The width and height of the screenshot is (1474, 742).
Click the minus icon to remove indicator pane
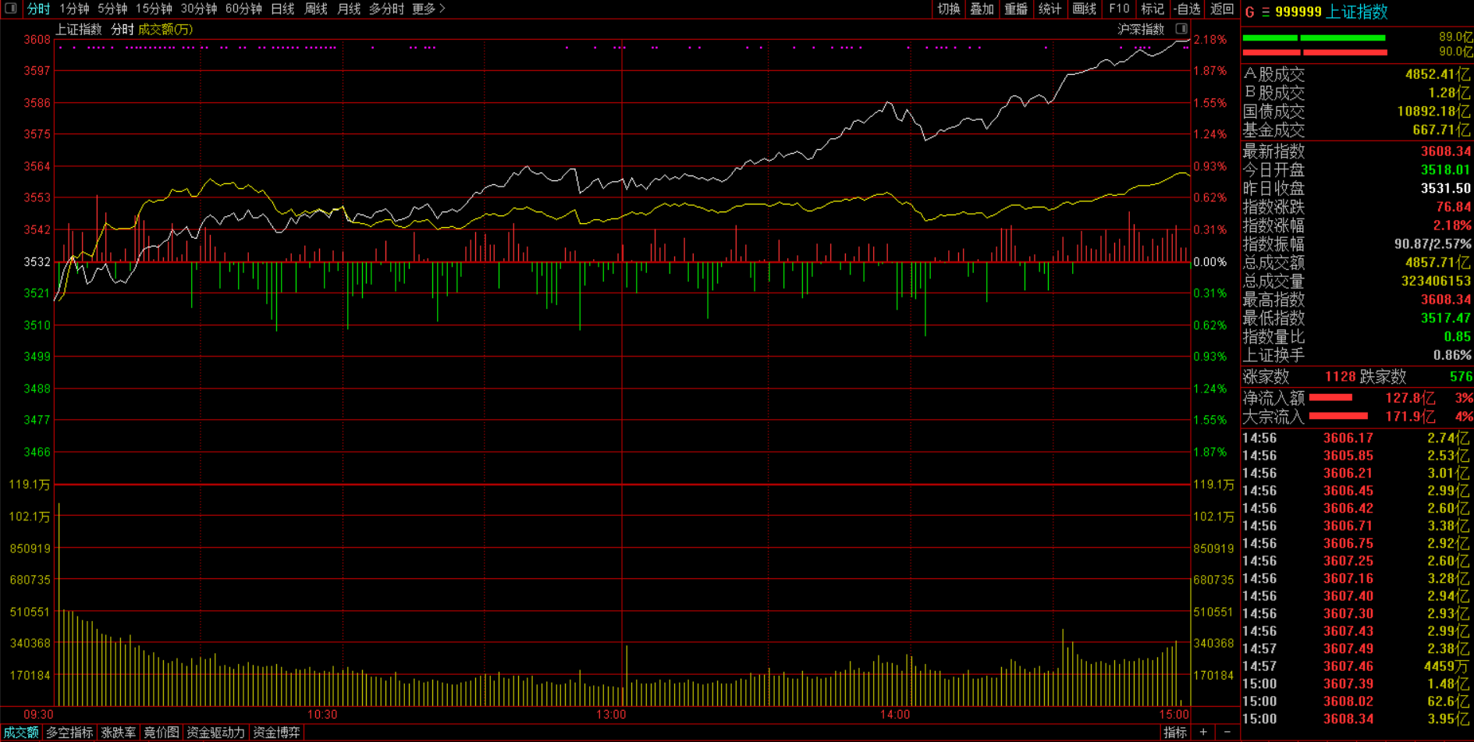pyautogui.click(x=1227, y=732)
